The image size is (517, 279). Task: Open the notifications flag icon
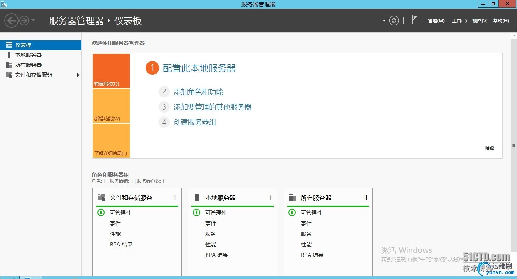click(415, 20)
